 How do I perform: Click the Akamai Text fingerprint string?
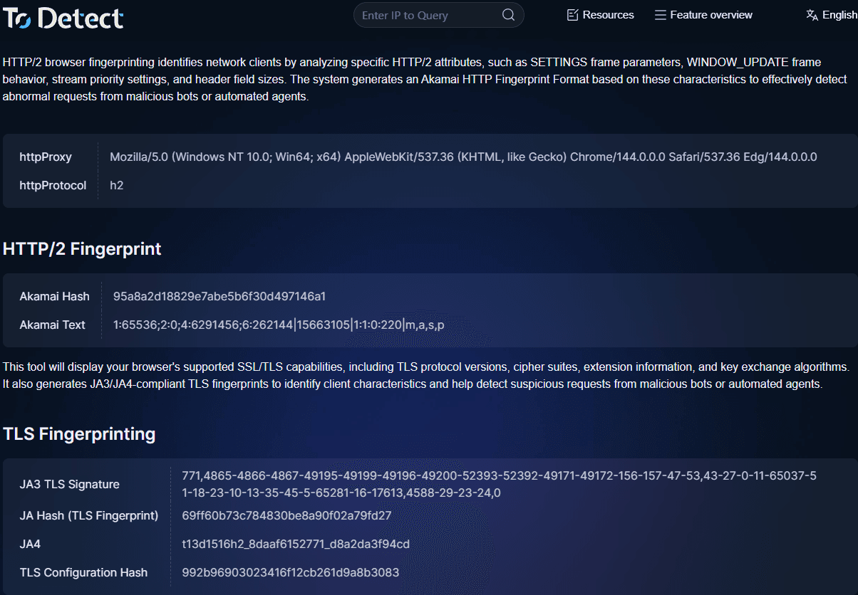[x=279, y=325]
